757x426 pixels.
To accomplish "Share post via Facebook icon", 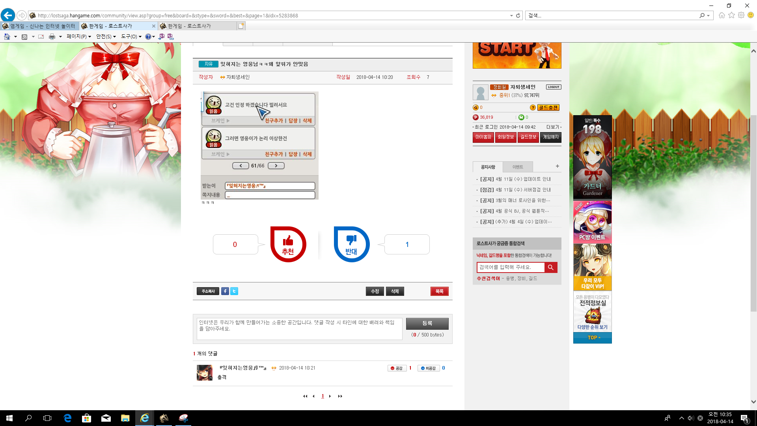I will point(225,291).
